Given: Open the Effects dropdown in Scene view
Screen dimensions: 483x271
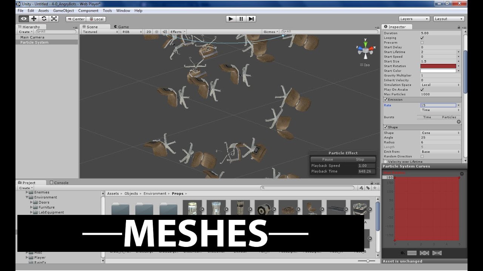Looking at the screenshot, I should tap(177, 32).
